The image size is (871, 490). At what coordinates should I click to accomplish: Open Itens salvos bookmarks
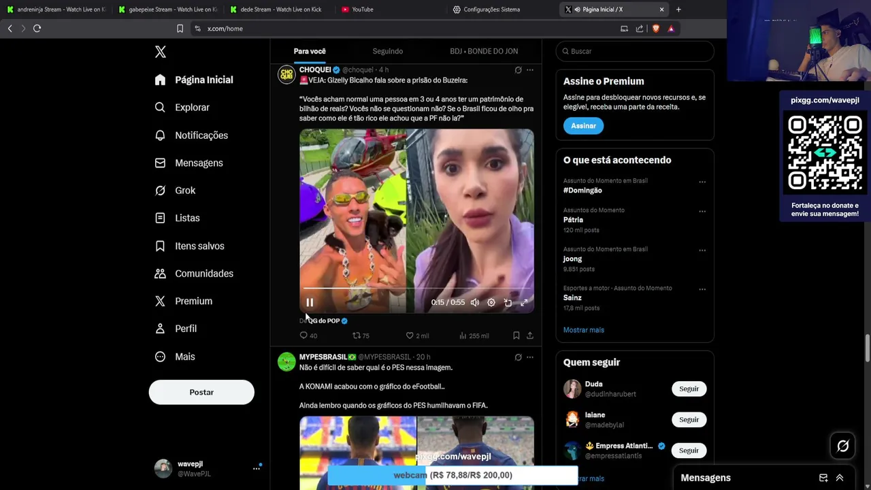tap(190, 246)
